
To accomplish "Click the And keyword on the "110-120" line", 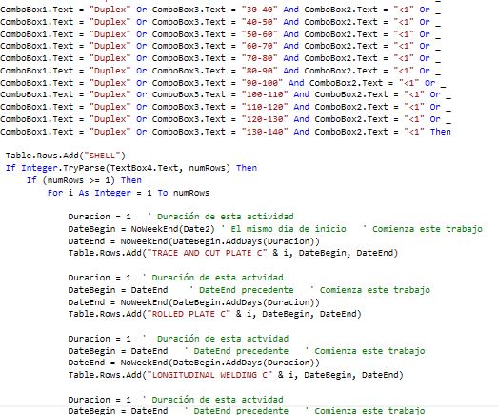I will (302, 107).
